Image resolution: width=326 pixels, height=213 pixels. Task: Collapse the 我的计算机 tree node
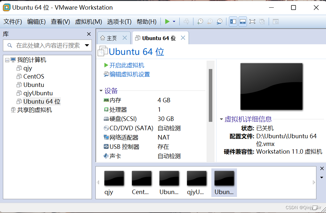7,60
